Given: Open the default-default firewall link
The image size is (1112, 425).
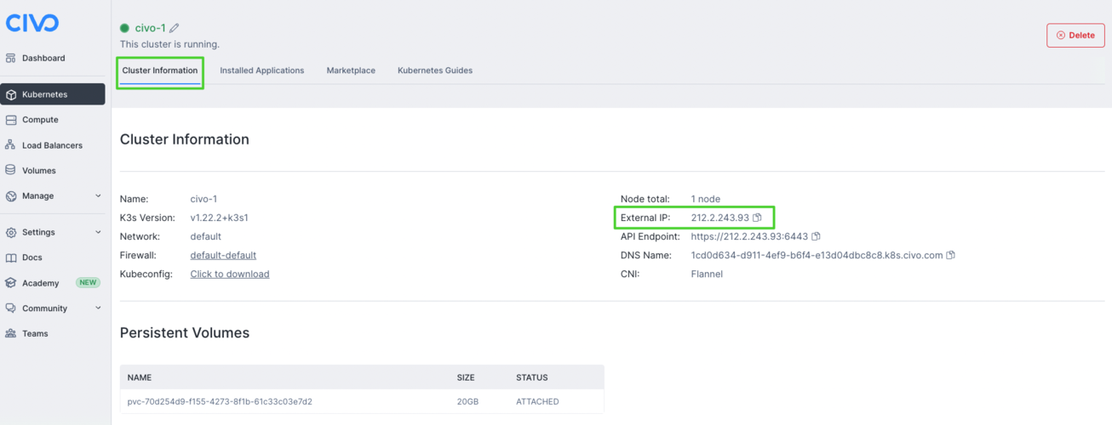Looking at the screenshot, I should 223,255.
